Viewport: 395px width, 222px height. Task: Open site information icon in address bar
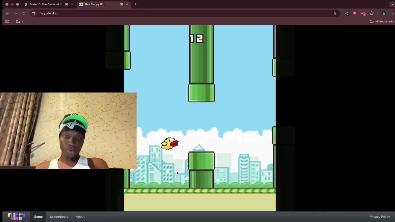pyautogui.click(x=34, y=13)
